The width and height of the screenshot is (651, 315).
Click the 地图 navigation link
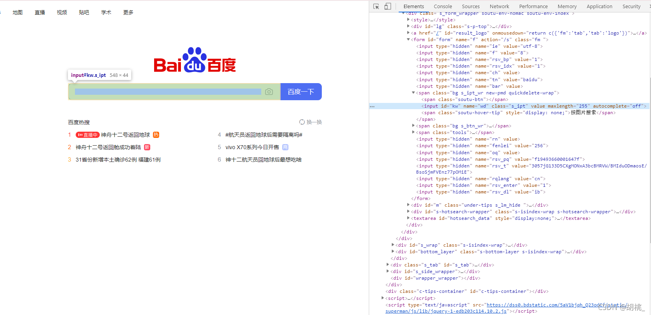point(17,12)
